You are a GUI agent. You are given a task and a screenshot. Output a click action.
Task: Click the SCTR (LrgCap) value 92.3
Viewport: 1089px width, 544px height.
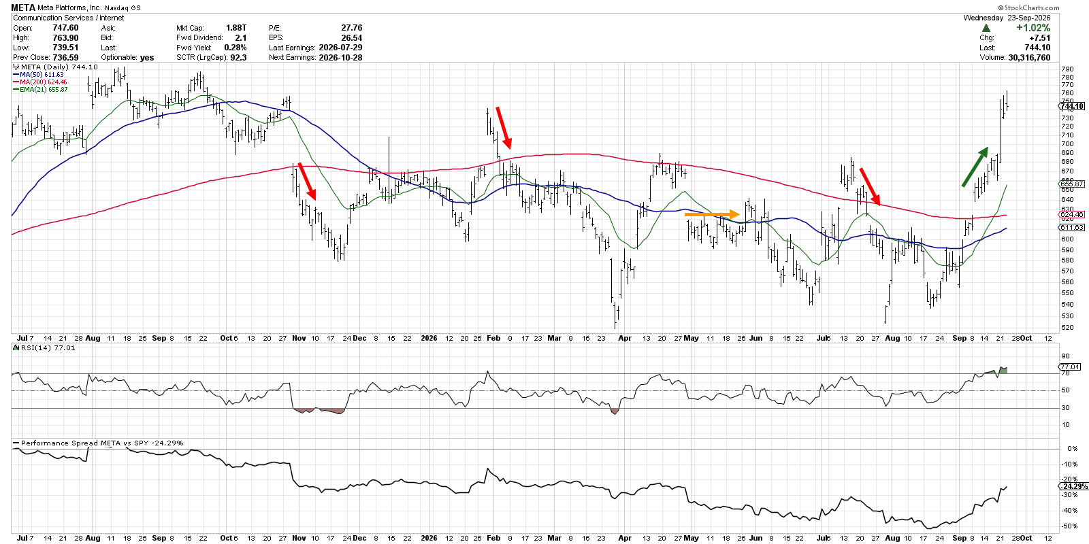[x=238, y=58]
